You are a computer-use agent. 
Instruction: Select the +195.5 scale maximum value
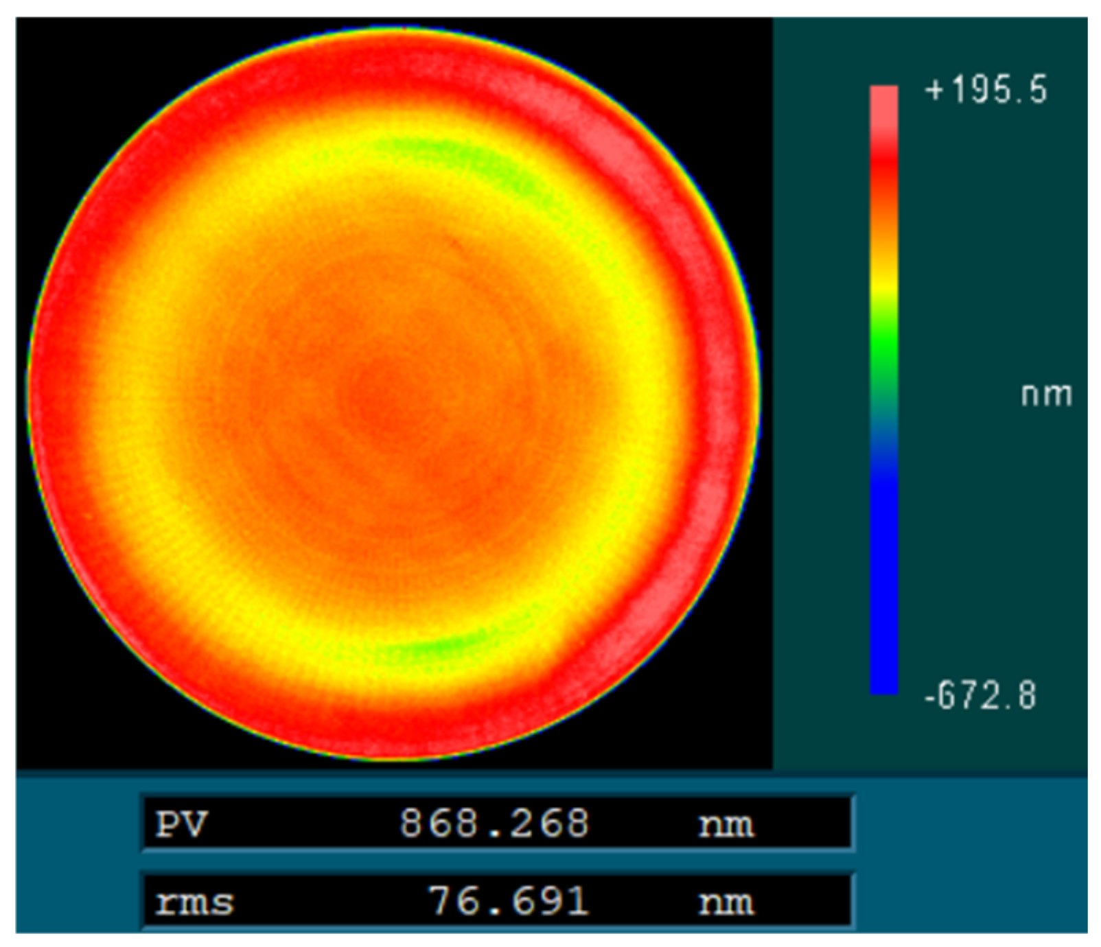[986, 91]
